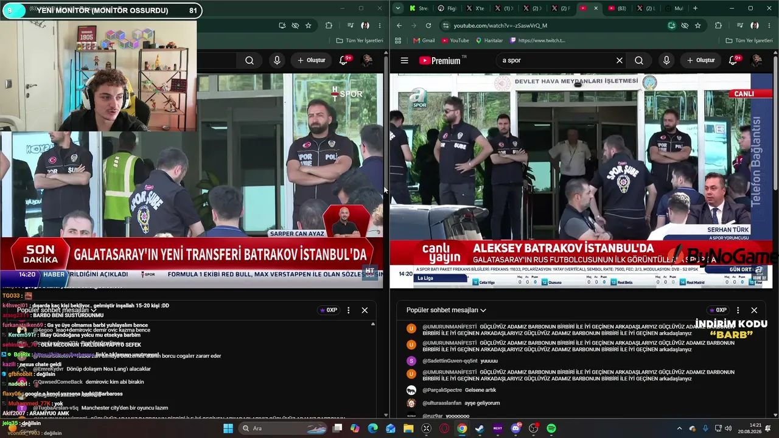Open chat options menu in left window
779x438 pixels.
coord(348,310)
